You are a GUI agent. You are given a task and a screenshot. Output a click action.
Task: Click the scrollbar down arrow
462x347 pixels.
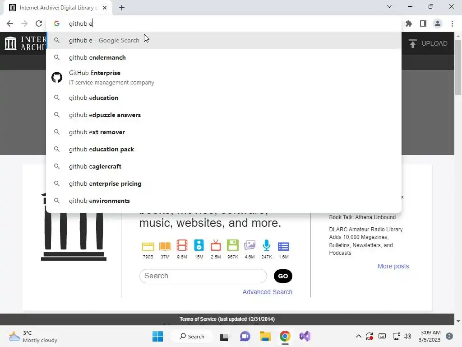[458, 321]
